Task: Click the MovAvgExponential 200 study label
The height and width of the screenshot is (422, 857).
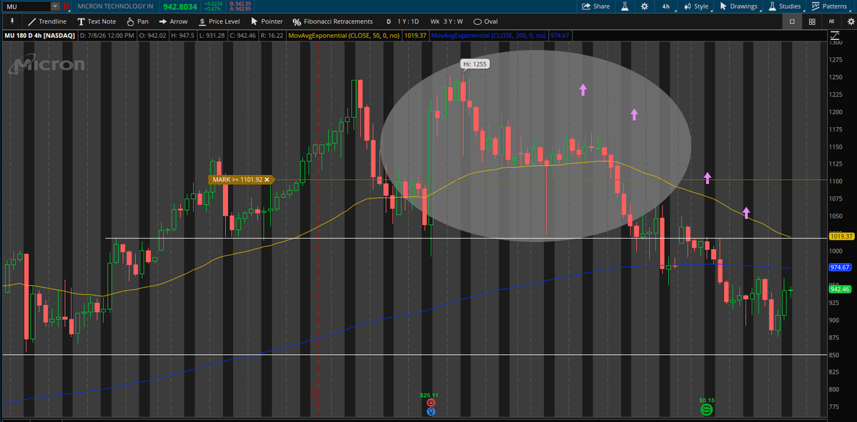Action: pos(489,36)
